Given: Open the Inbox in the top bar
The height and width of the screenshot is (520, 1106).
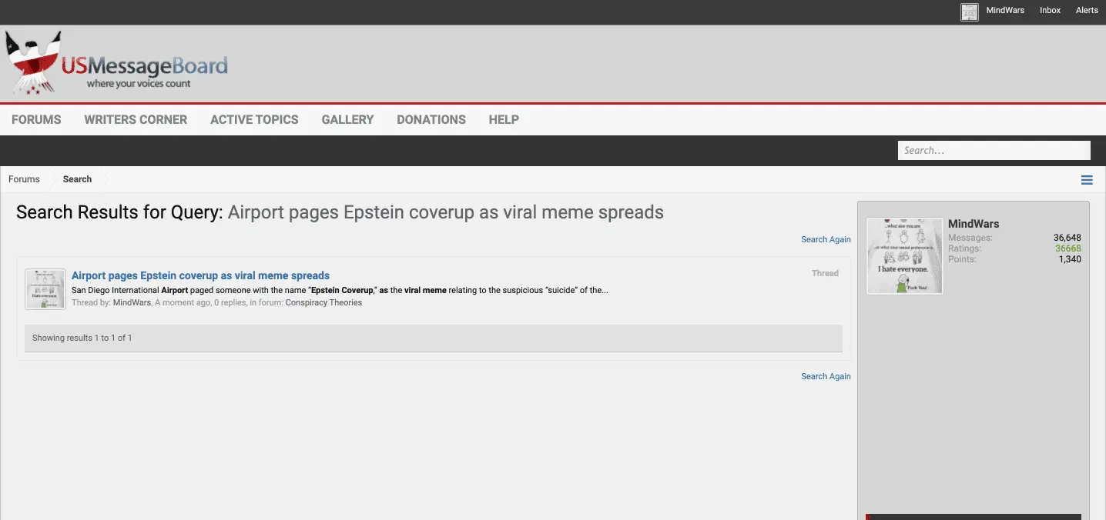Looking at the screenshot, I should click(1050, 11).
